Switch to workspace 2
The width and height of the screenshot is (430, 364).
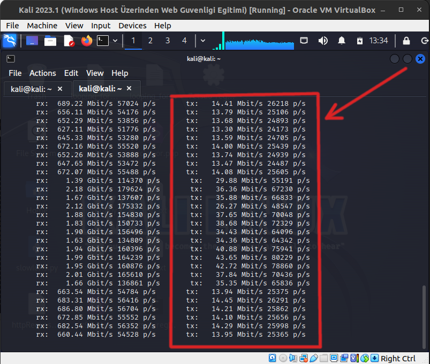[x=150, y=41]
